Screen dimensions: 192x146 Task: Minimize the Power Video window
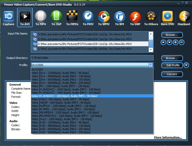pyautogui.click(x=179, y=3)
